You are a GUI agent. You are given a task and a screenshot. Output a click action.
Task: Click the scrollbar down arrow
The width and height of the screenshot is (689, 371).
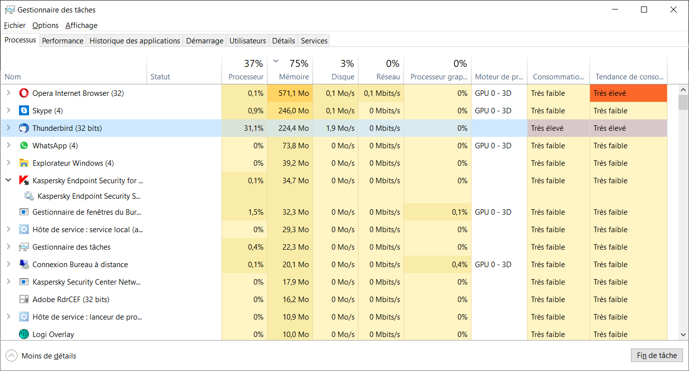[683, 335]
